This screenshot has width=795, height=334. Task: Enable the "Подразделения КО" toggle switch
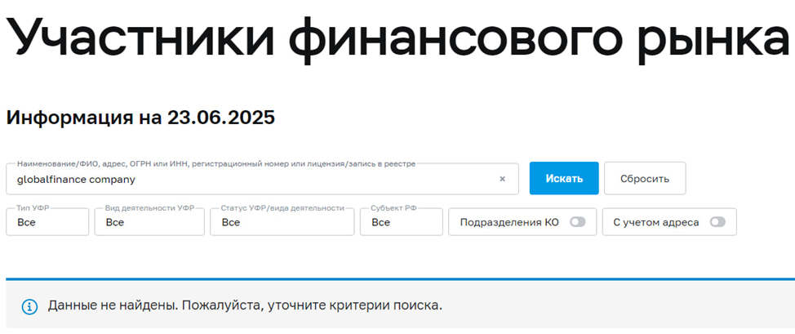[x=578, y=222]
